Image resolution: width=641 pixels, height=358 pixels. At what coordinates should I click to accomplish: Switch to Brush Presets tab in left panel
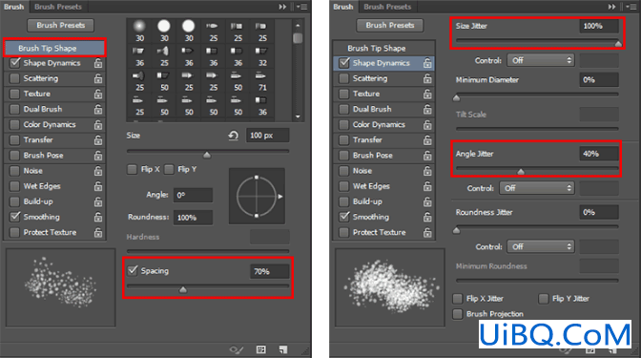pyautogui.click(x=58, y=7)
